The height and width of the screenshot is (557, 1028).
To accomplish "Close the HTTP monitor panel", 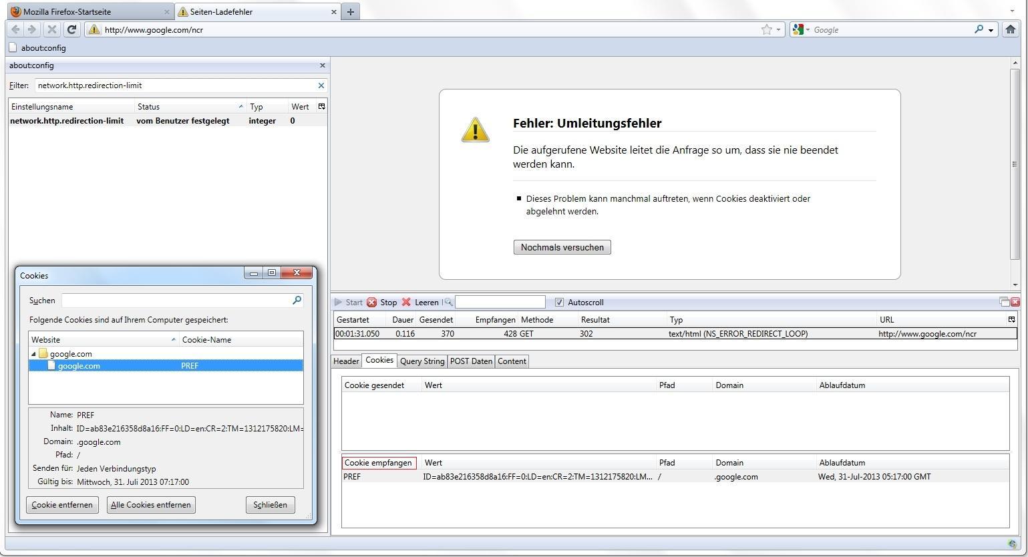I will pyautogui.click(x=1015, y=302).
